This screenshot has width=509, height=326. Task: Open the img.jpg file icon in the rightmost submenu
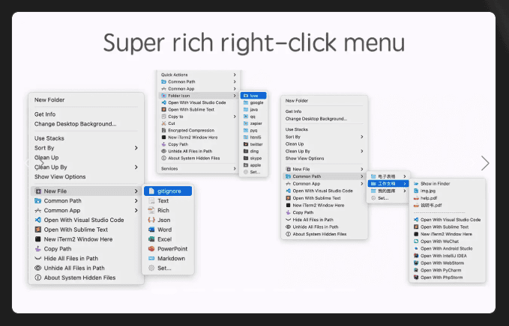pyautogui.click(x=416, y=191)
